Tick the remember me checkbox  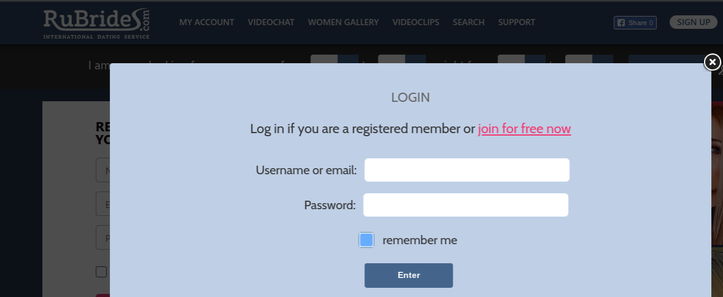pos(366,240)
